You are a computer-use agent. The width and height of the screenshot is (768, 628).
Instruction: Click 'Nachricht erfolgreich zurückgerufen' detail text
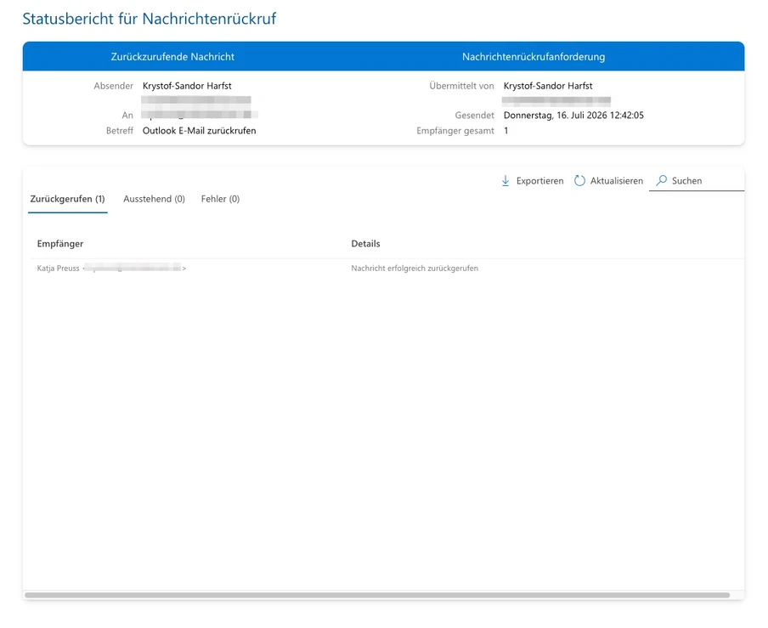click(x=415, y=269)
